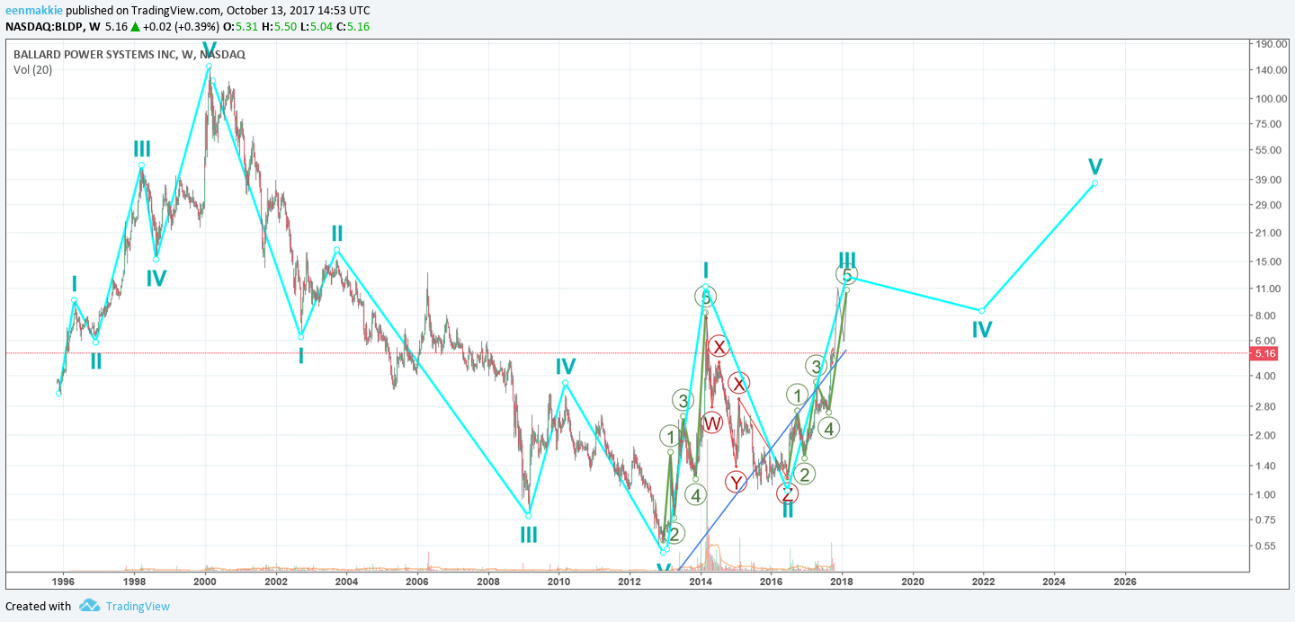Open the eenmakkie author profile link
This screenshot has width=1295, height=622.
(34, 10)
